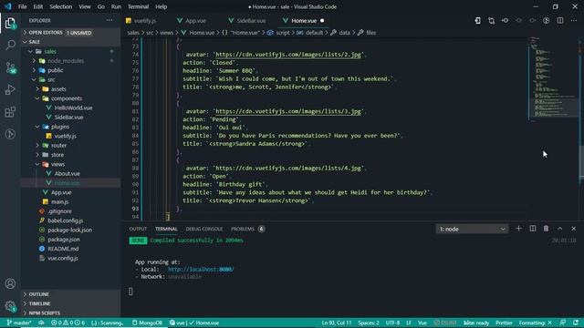Open About.vue in the explorer
584x328 pixels.
(x=67, y=174)
